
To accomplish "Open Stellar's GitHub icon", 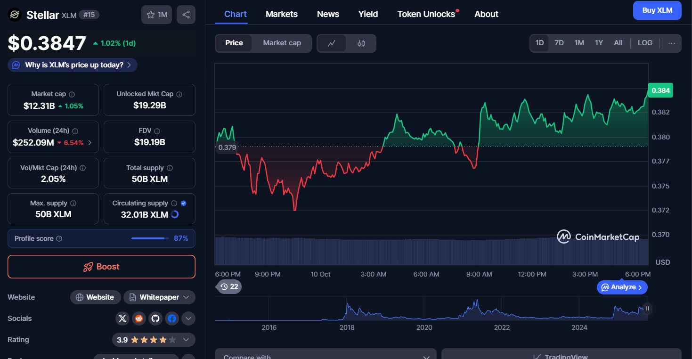I will click(x=155, y=318).
